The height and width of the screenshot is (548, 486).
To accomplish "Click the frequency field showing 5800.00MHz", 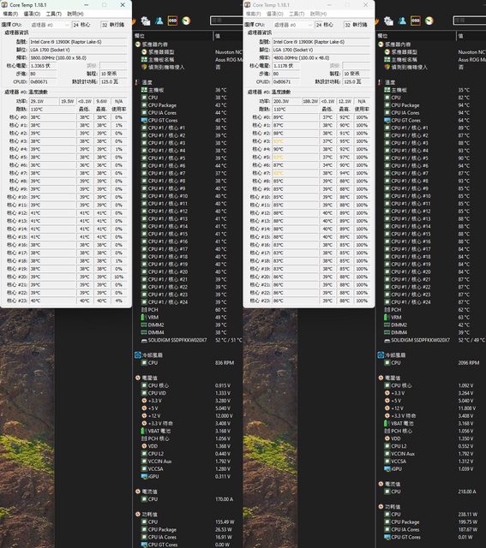I will pos(78,58).
